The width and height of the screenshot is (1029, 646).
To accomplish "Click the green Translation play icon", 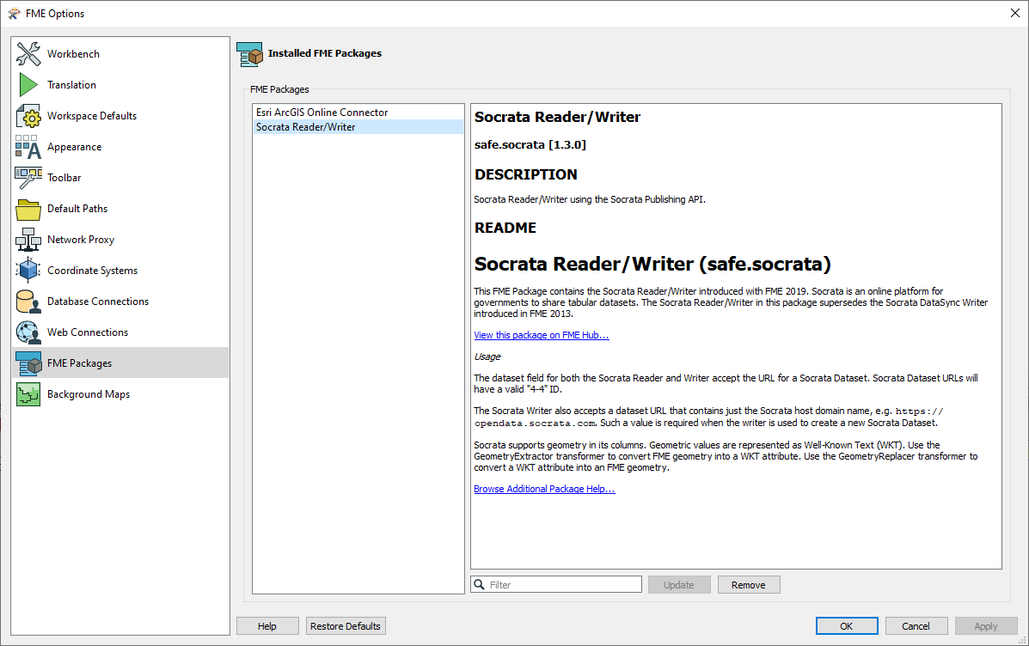I will pos(28,84).
